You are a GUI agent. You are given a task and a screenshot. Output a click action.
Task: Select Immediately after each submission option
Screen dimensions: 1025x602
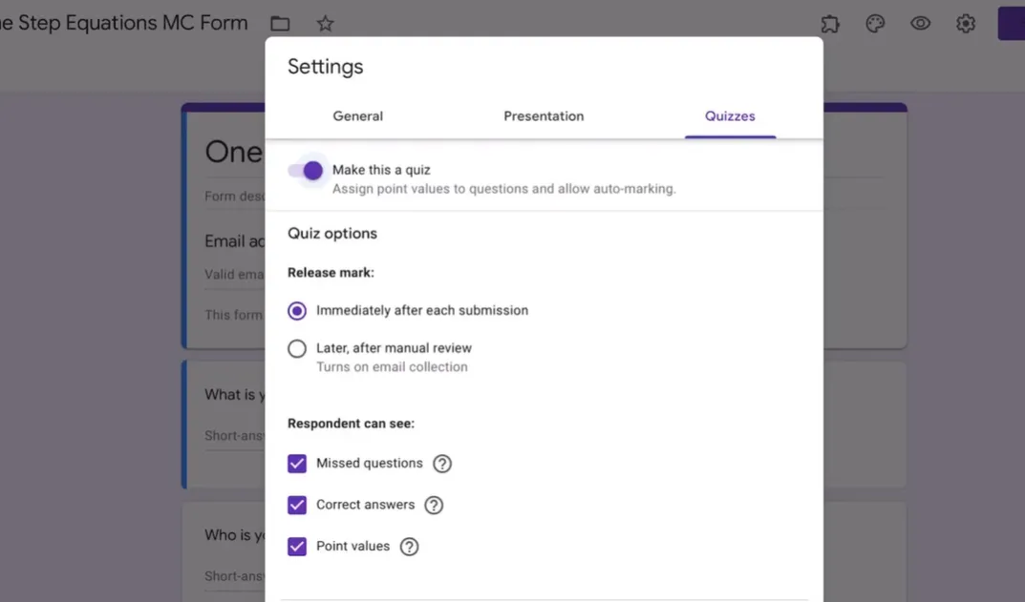click(x=297, y=311)
